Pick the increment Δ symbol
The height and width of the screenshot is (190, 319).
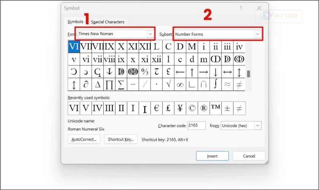(98, 84)
